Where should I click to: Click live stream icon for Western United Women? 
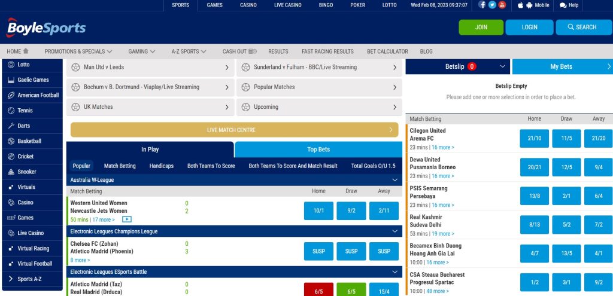(x=127, y=219)
